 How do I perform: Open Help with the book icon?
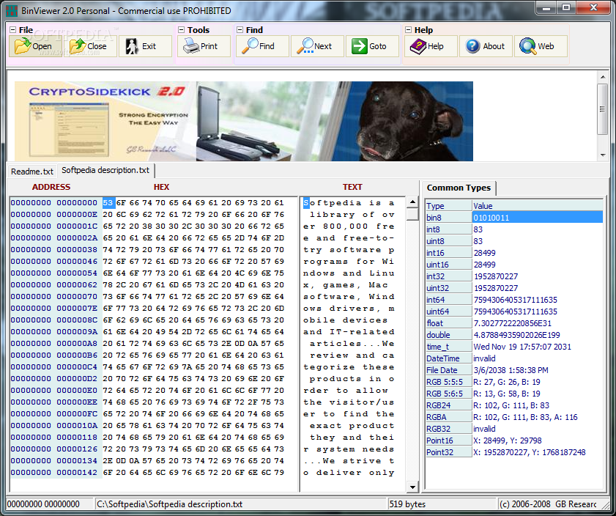(x=431, y=46)
